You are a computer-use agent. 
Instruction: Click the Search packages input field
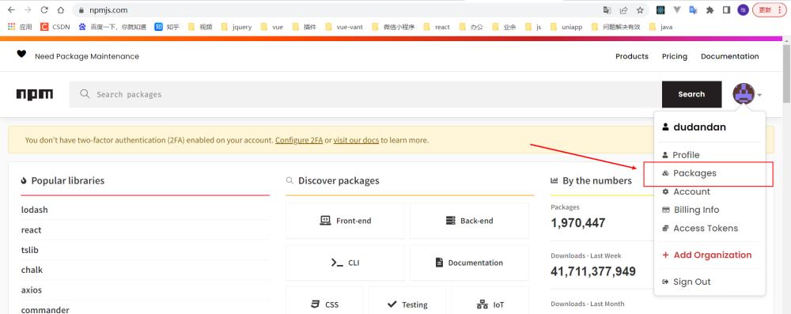click(x=365, y=94)
